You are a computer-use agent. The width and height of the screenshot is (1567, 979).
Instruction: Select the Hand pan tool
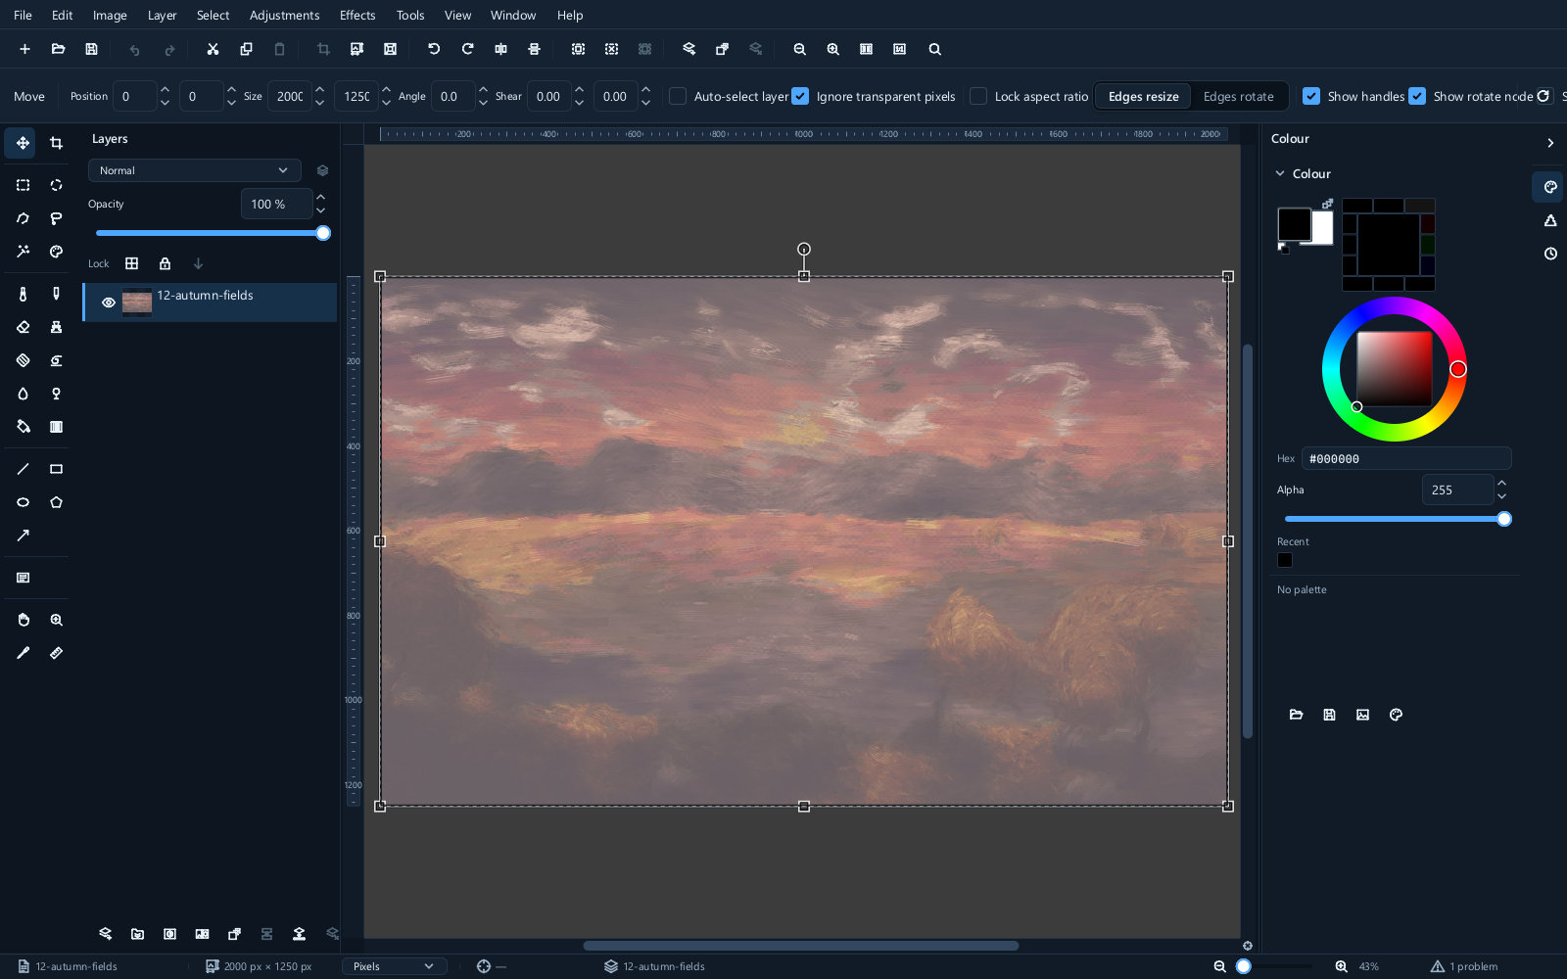[x=23, y=620]
